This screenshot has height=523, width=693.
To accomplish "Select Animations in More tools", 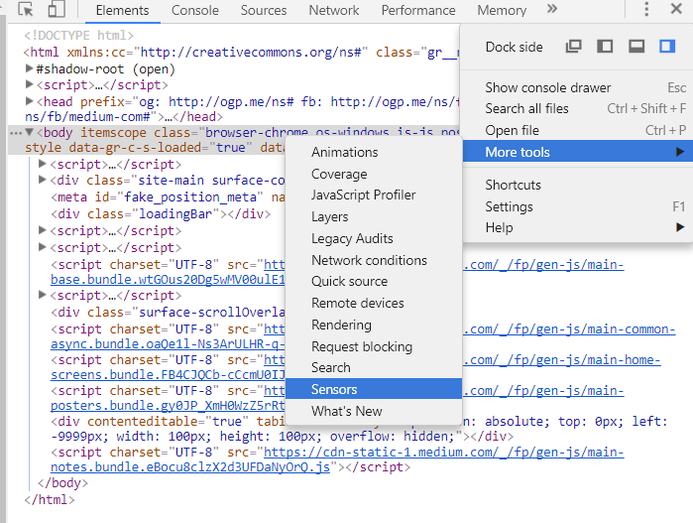I will pyautogui.click(x=374, y=152).
